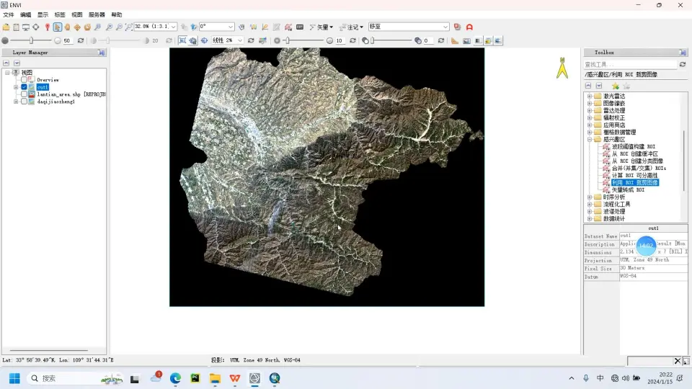Image resolution: width=692 pixels, height=389 pixels.
Task: Uncheck the cut1 layer visibility checkbox
Action: pos(25,87)
